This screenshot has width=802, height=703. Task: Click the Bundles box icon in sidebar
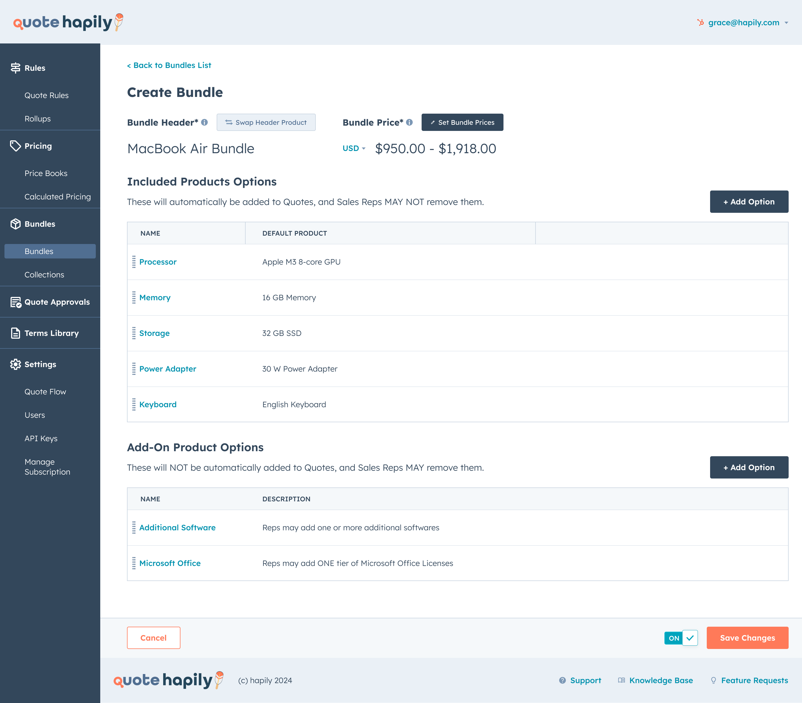(x=15, y=224)
